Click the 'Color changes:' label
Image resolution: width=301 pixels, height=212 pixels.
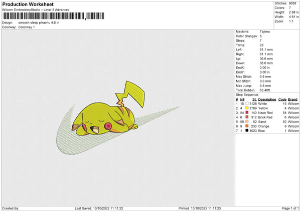[247, 36]
